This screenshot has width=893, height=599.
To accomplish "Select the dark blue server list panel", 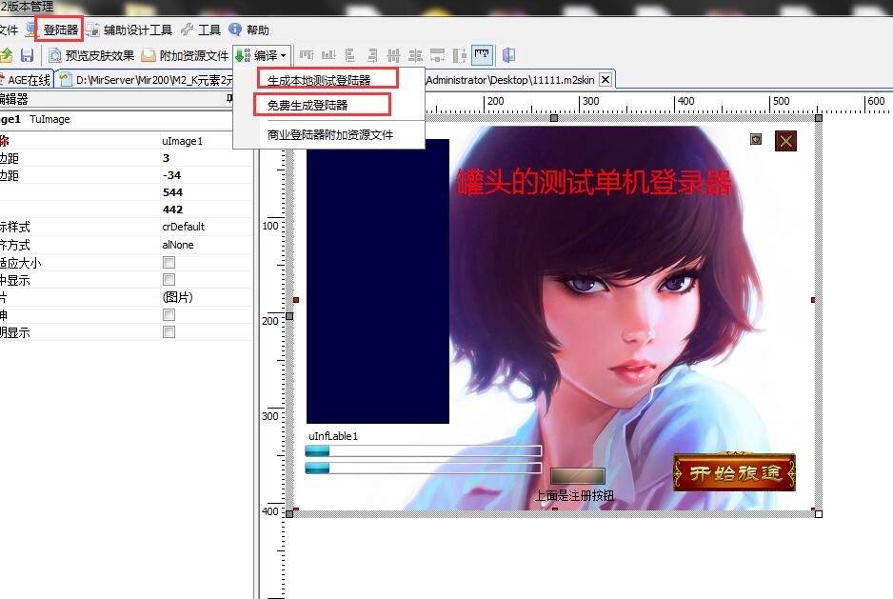I will [x=378, y=281].
